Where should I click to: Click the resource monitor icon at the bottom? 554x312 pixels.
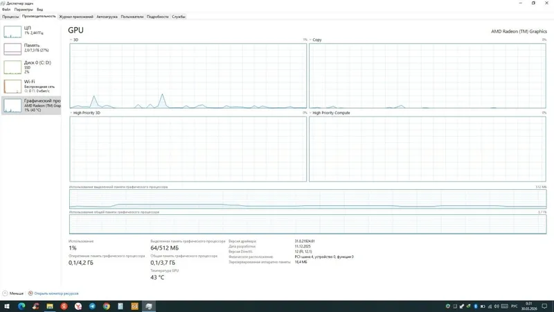30,293
